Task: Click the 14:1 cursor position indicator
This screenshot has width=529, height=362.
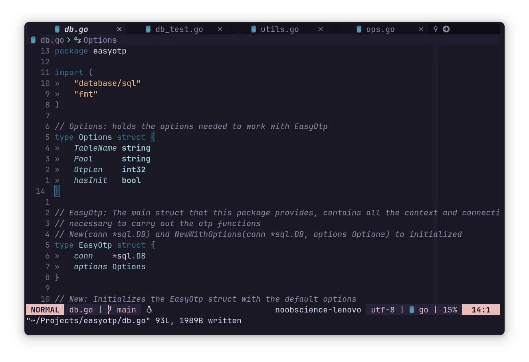Action: click(x=481, y=309)
